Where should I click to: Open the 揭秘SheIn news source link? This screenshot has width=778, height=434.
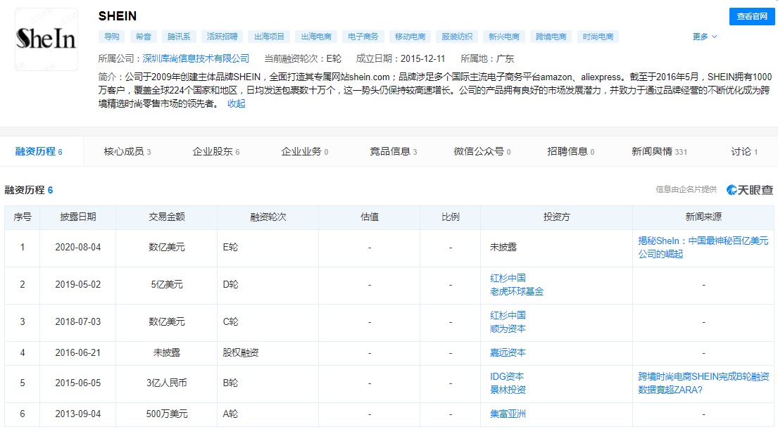(x=703, y=247)
